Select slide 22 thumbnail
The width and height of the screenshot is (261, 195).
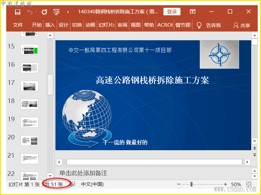29,176
